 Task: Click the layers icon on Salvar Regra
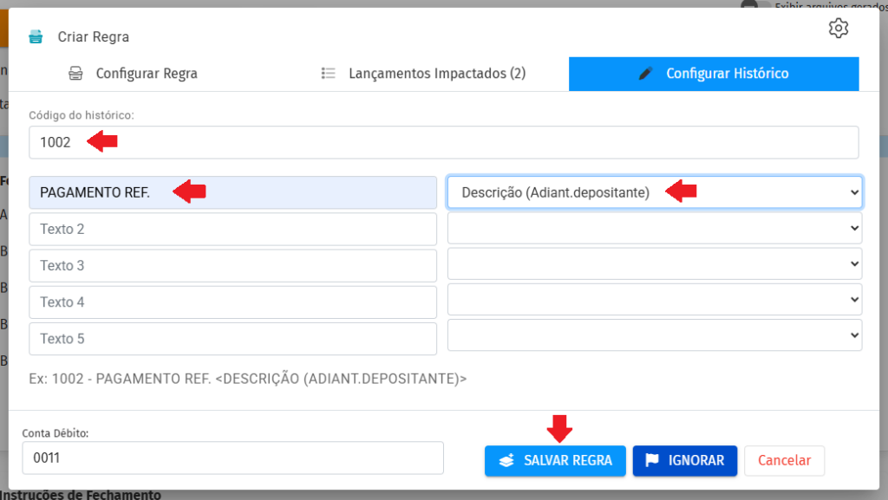pyautogui.click(x=507, y=461)
